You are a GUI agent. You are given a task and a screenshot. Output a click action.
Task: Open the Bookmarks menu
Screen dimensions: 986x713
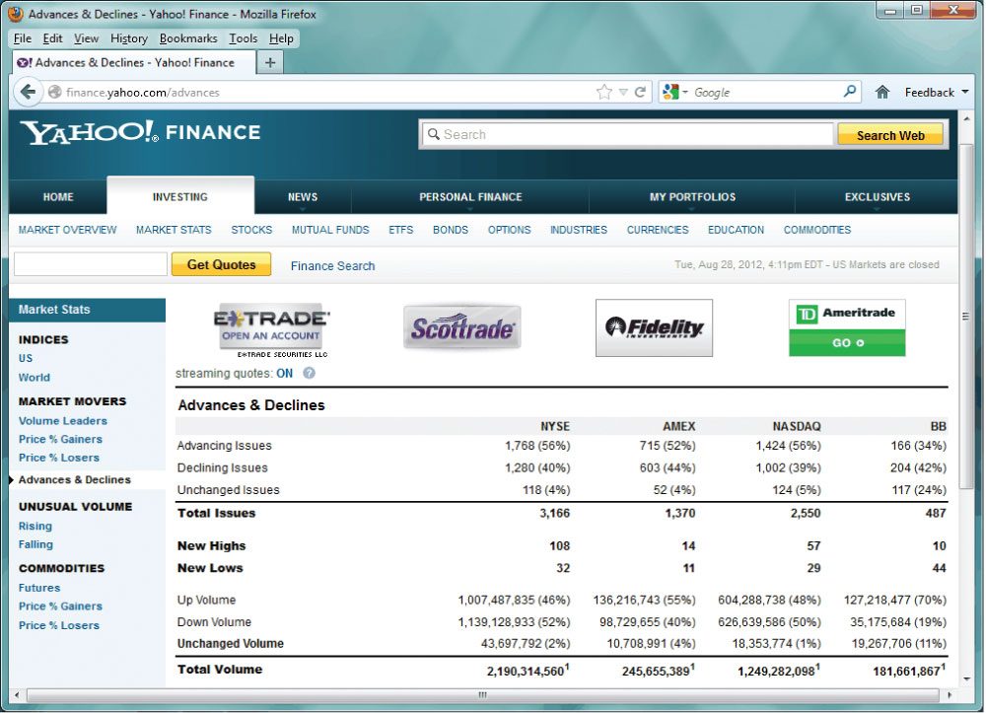tap(188, 38)
